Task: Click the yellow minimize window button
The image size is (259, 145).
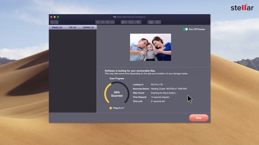Action: (55, 17)
